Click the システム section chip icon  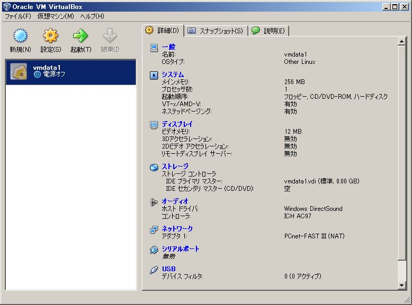154,75
